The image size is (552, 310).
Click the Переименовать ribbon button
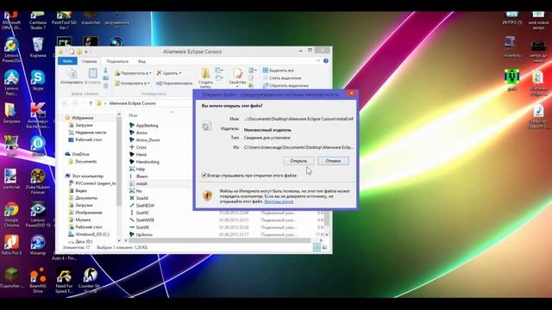click(174, 84)
